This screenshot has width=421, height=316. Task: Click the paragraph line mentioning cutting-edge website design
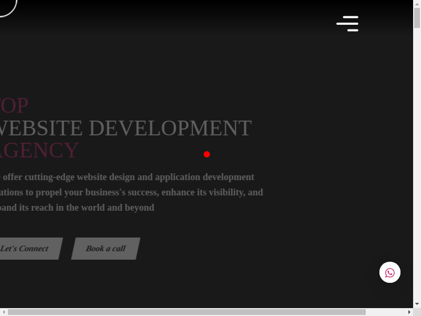point(127,177)
